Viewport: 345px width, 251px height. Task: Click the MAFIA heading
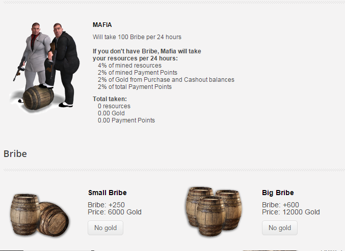pyautogui.click(x=102, y=24)
